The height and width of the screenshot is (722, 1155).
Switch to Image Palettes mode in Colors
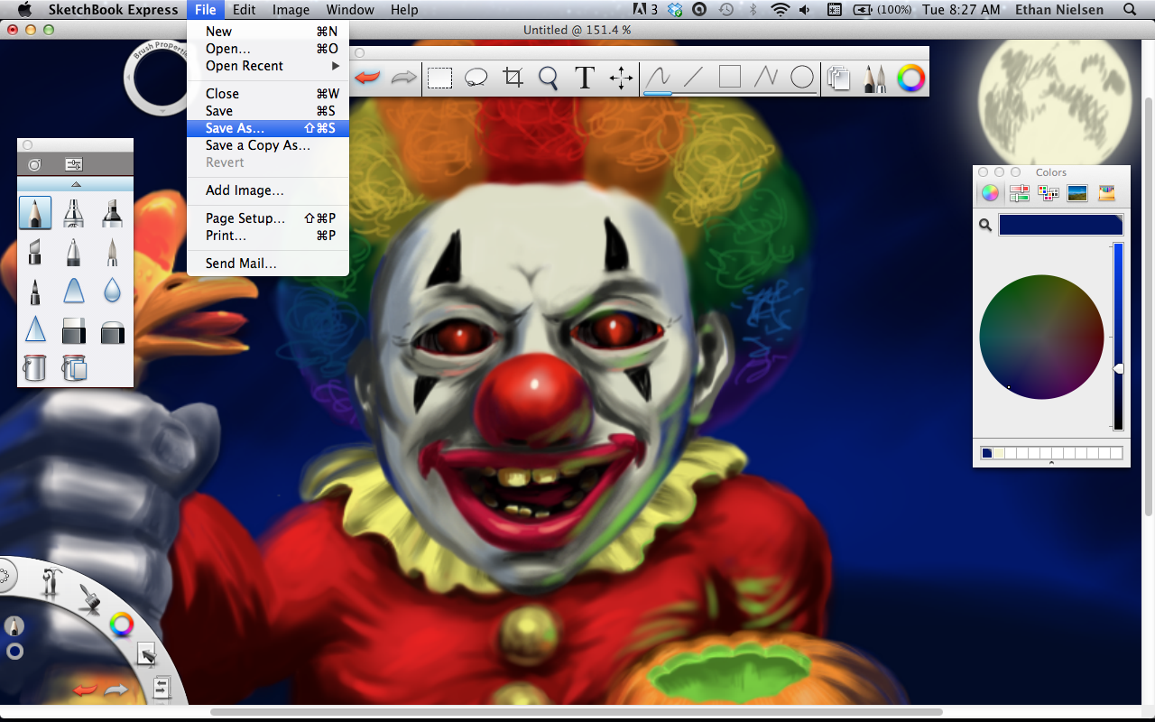coord(1076,192)
